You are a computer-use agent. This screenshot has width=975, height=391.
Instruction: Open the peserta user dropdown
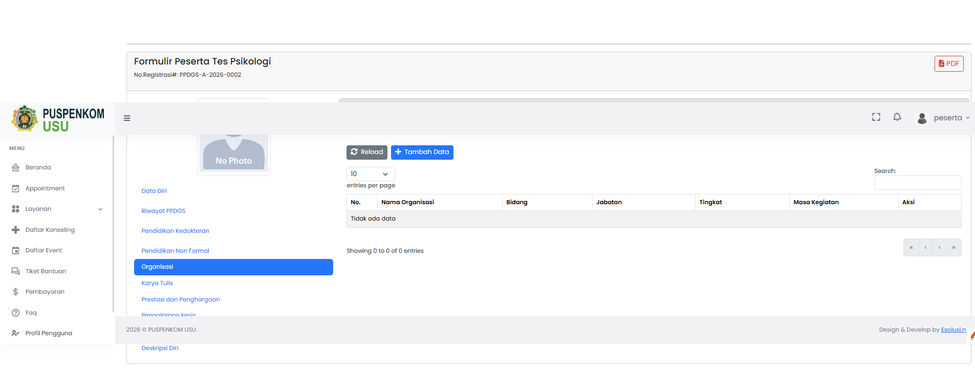942,118
